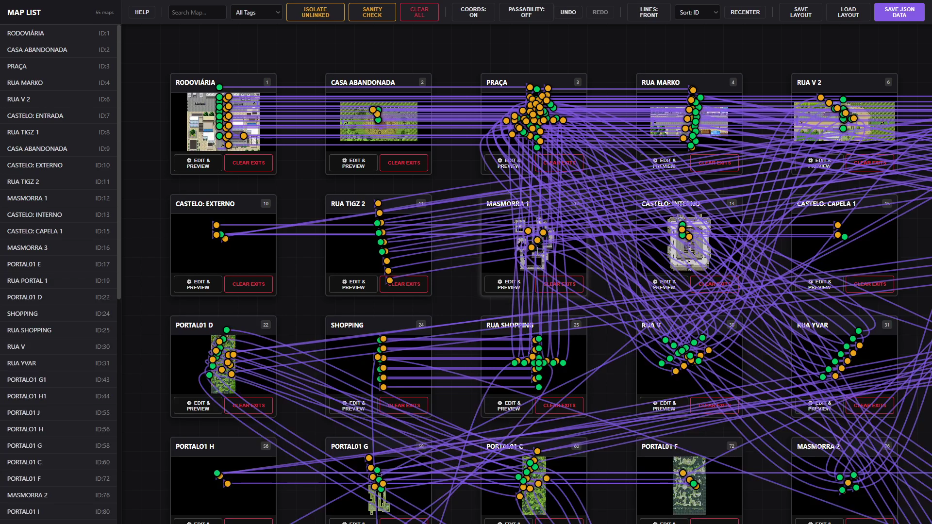Click RECENTER button
932x524 pixels.
(745, 12)
